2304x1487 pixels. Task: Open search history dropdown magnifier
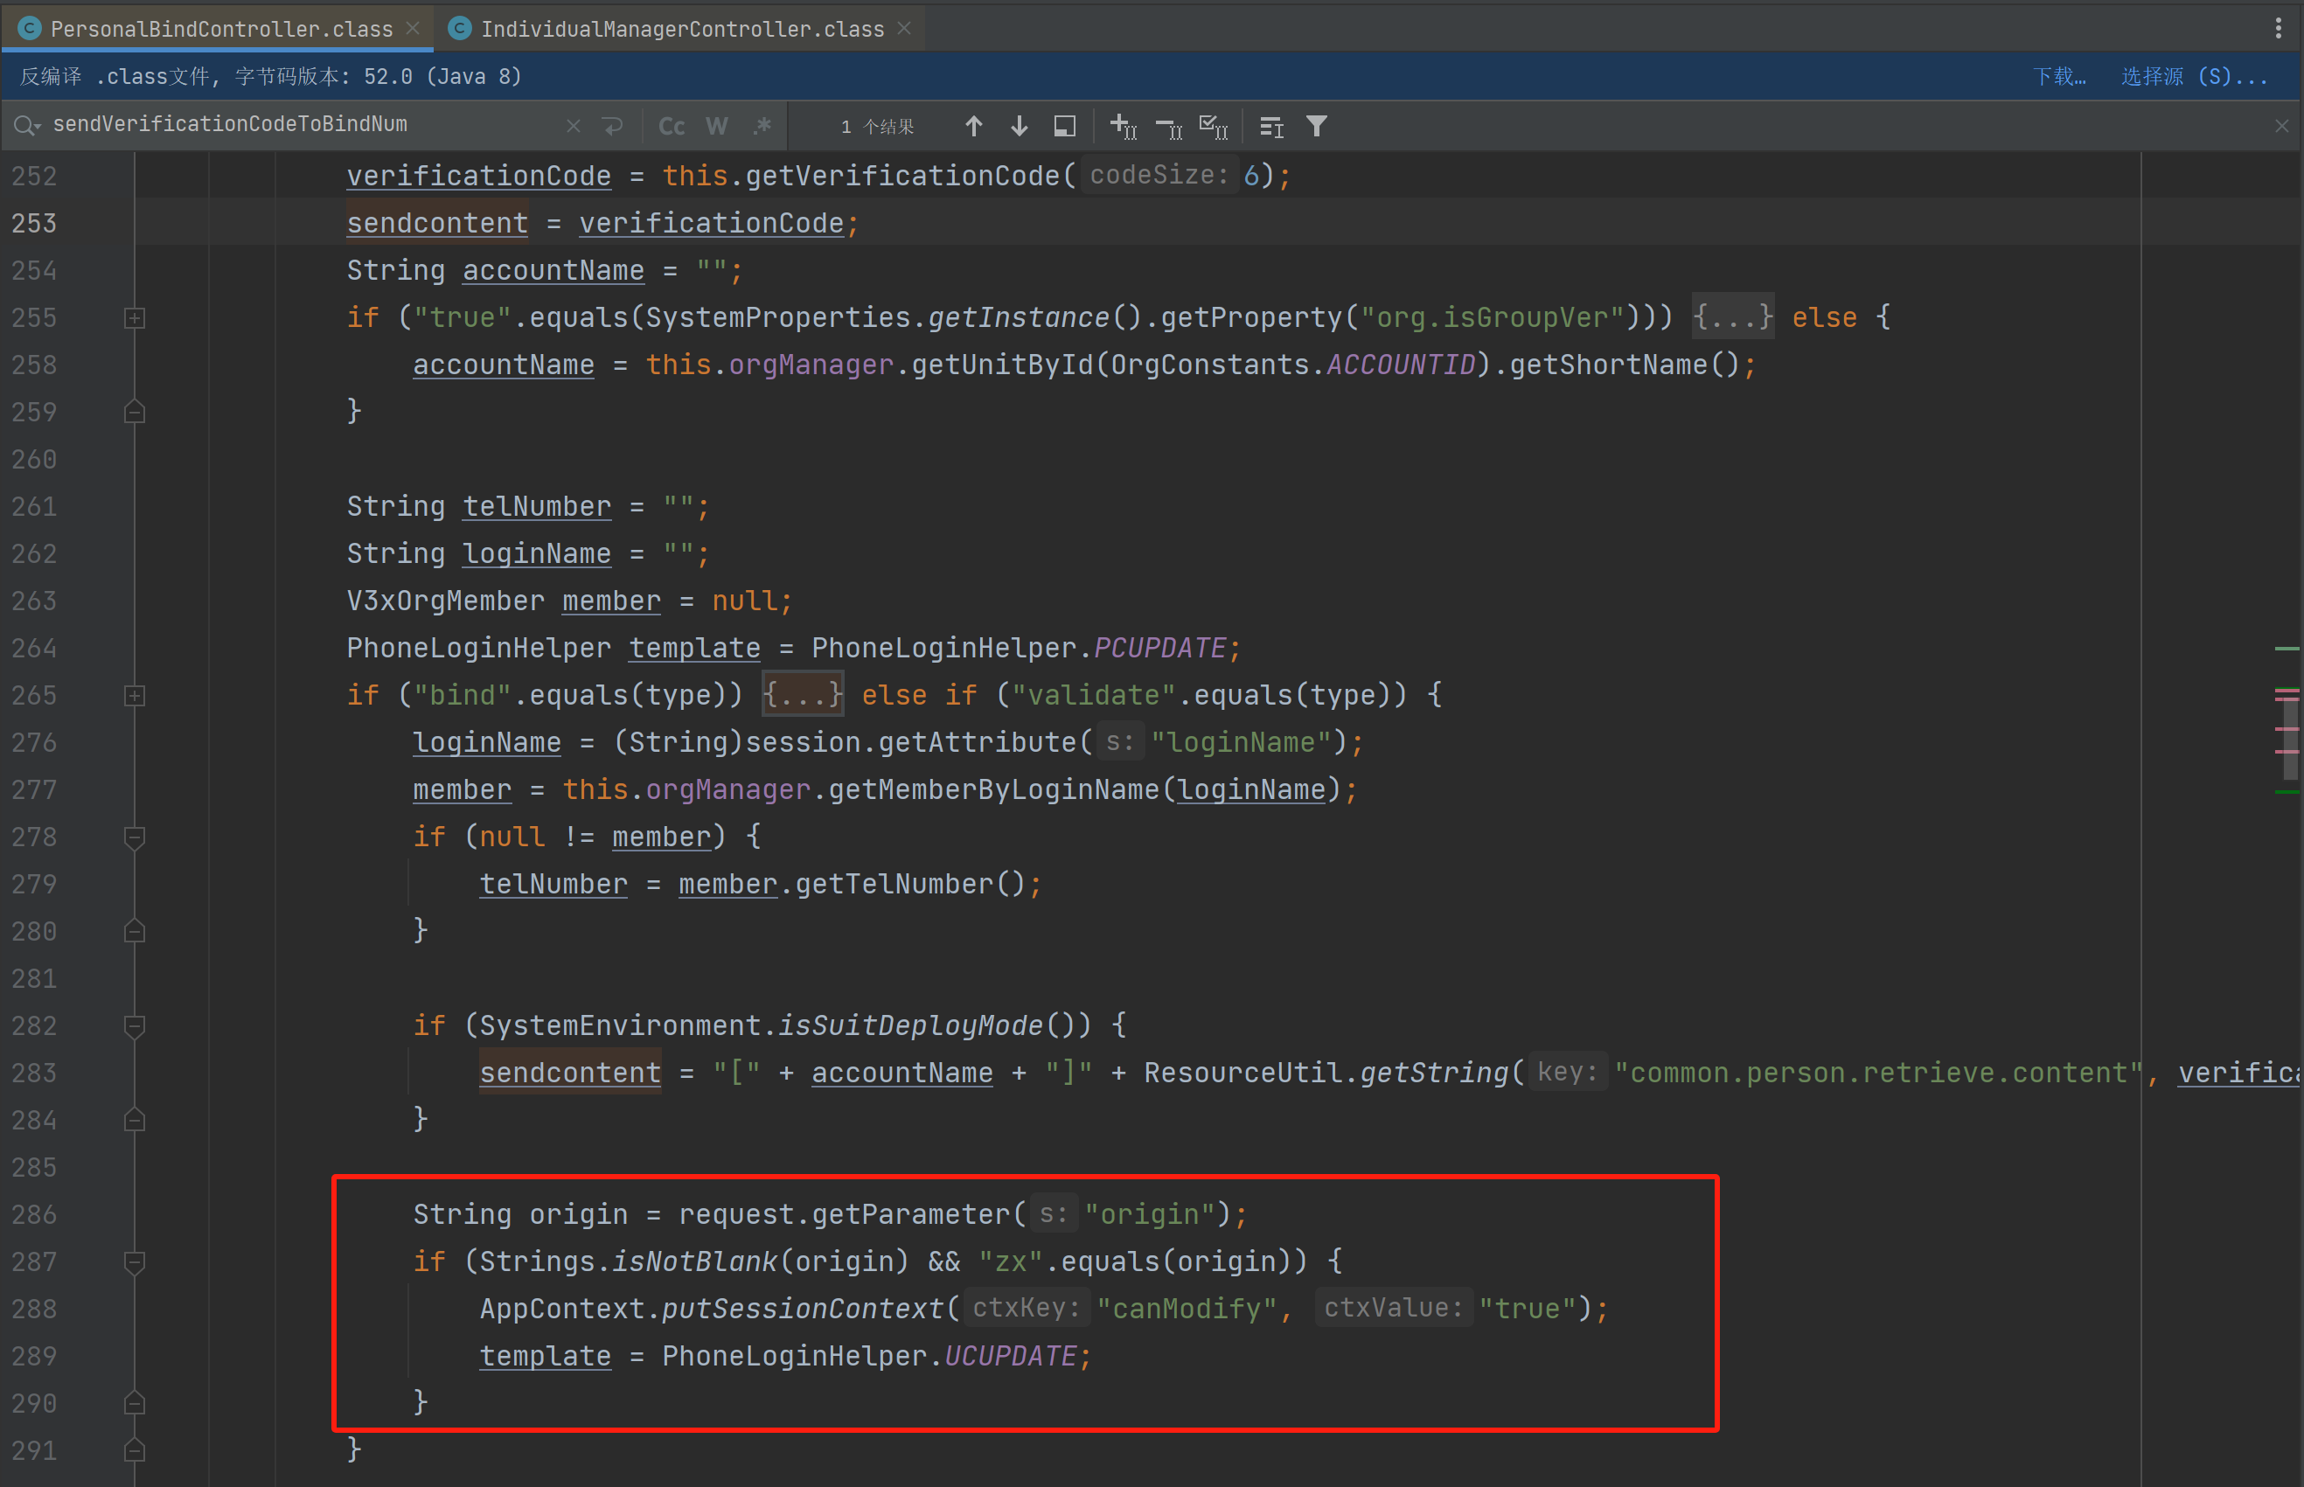[26, 126]
